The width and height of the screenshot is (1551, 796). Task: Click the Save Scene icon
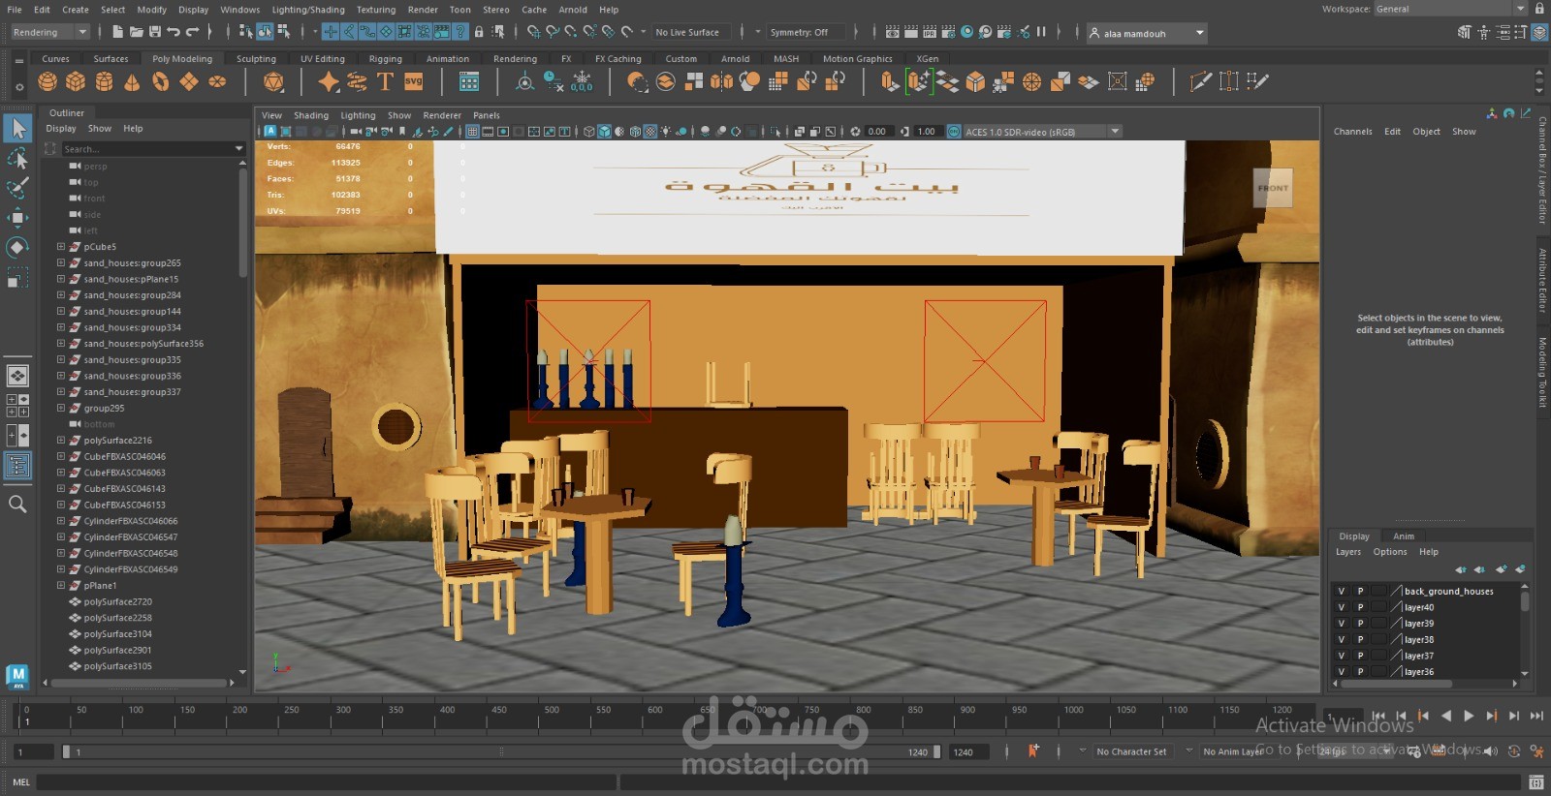pos(154,32)
